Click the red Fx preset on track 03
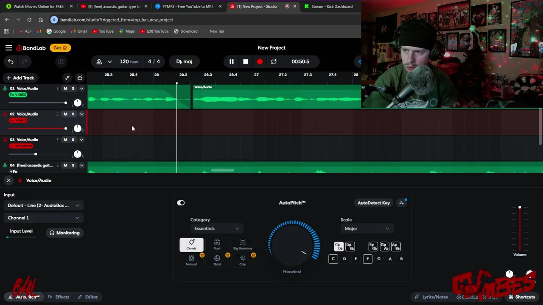543x305 pixels. tap(21, 146)
